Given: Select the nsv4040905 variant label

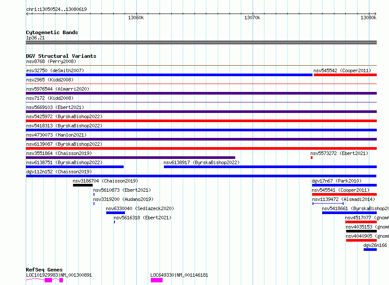Looking at the screenshot, I should coord(368,236).
